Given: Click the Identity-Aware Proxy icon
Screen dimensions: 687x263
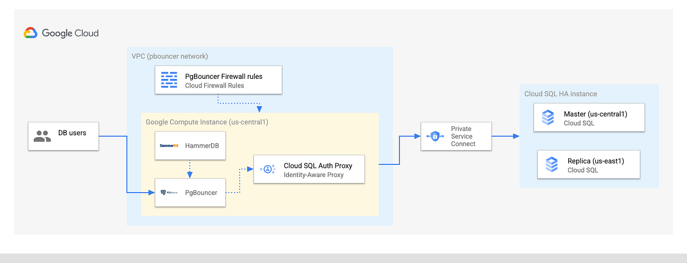Looking at the screenshot, I should coord(268,169).
